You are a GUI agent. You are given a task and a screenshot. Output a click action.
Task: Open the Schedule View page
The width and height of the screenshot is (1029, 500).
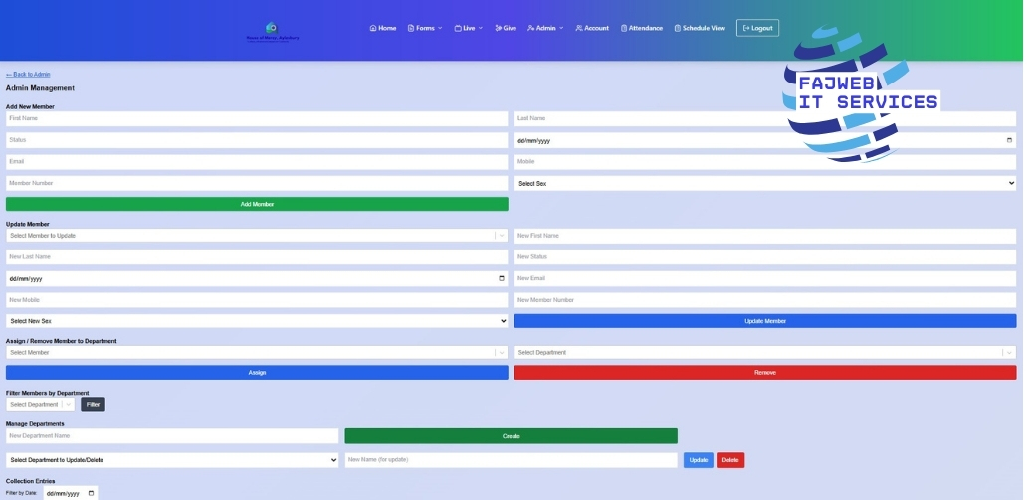click(x=700, y=28)
